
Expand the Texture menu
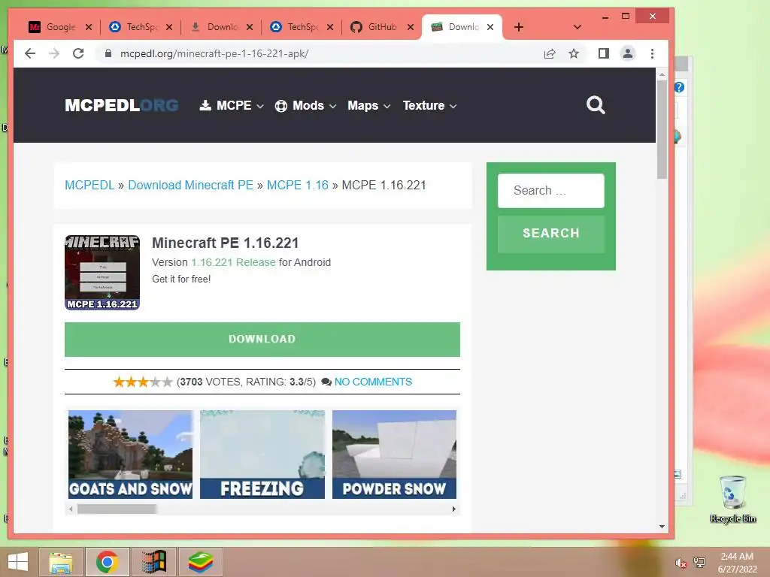pos(429,105)
